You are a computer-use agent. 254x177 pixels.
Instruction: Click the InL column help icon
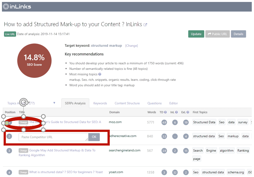(176, 112)
